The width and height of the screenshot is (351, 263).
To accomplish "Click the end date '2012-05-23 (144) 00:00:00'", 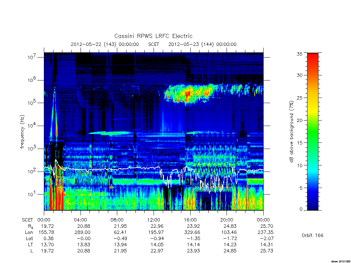I will click(x=202, y=44).
